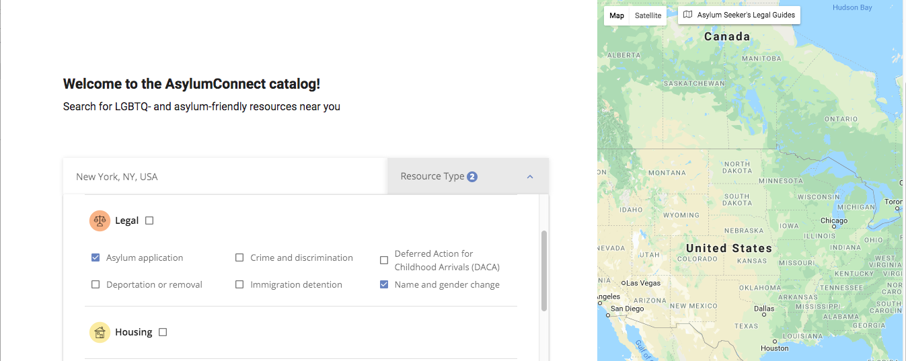Screen dimensions: 906x361
Task: Click the New York, NY, USA location field
Action: (x=225, y=177)
